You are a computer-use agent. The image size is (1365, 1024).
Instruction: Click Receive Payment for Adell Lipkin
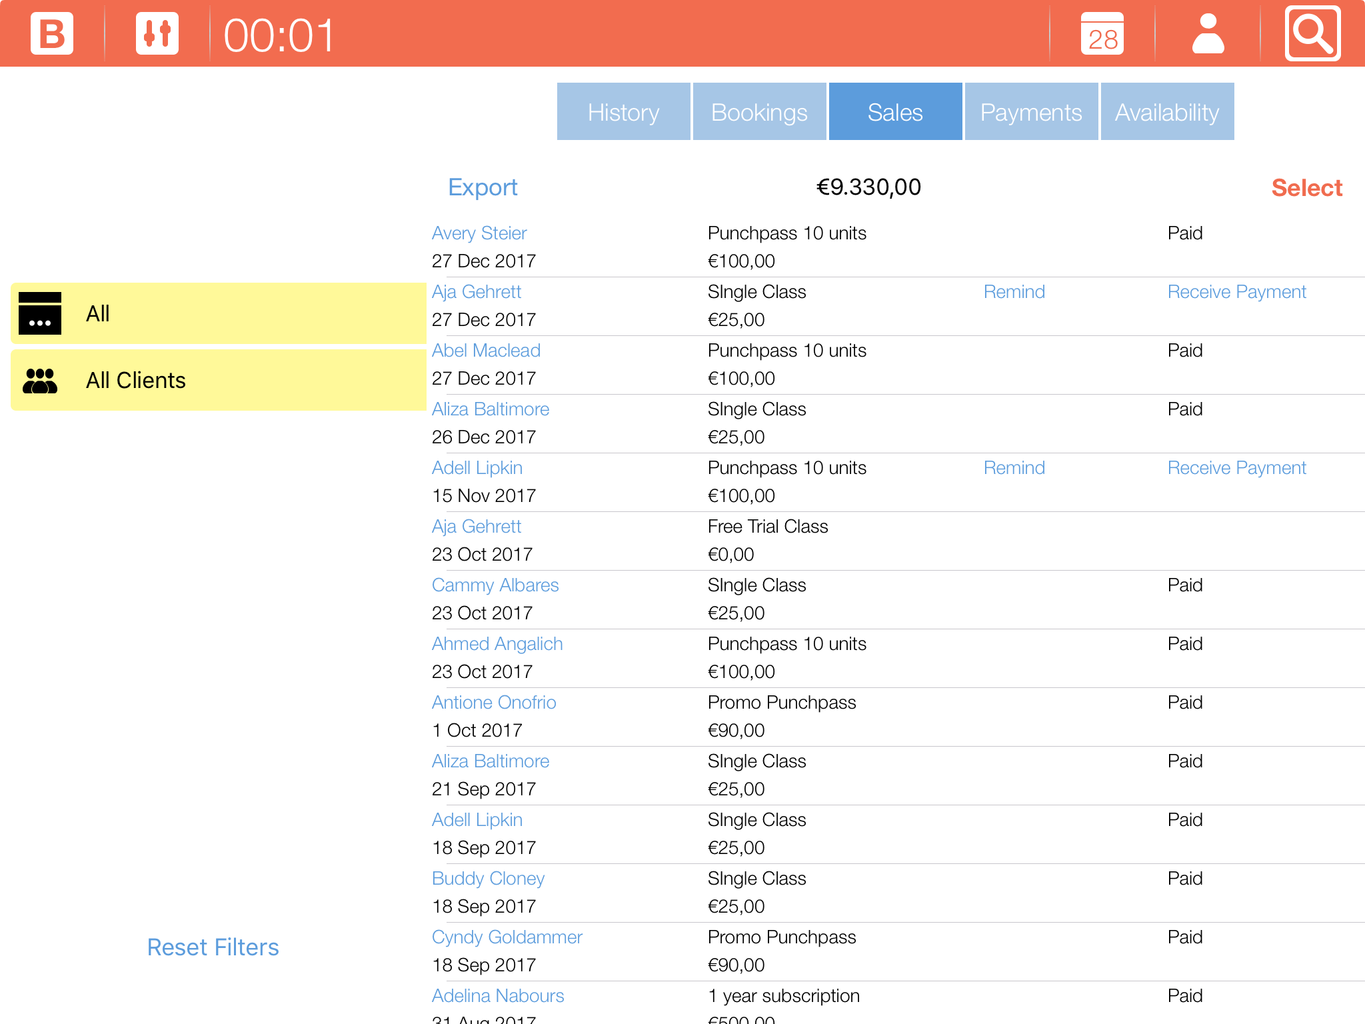click(x=1236, y=468)
